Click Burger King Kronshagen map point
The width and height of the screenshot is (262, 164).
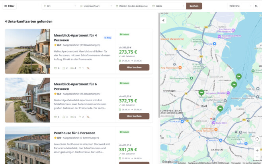pyautogui.click(x=180, y=68)
